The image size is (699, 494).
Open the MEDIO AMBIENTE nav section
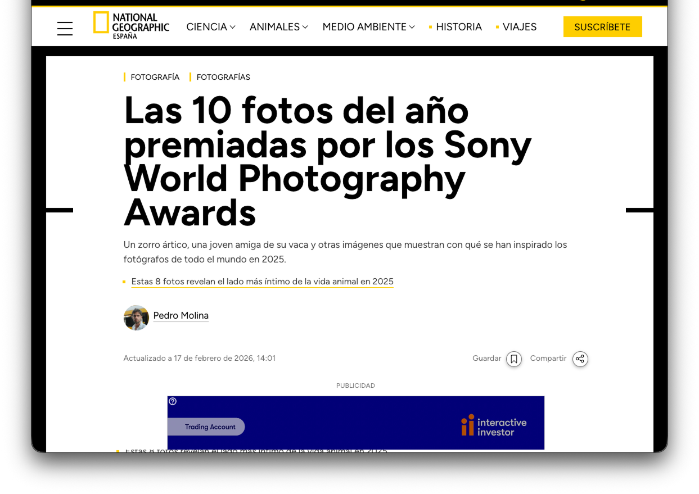(x=364, y=27)
